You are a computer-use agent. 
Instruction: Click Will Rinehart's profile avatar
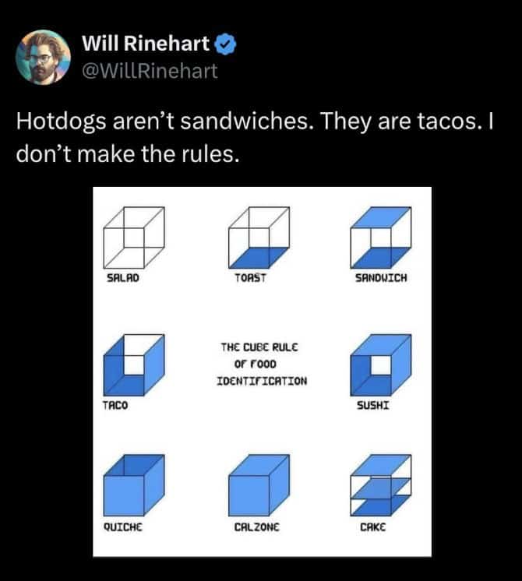click(x=44, y=57)
